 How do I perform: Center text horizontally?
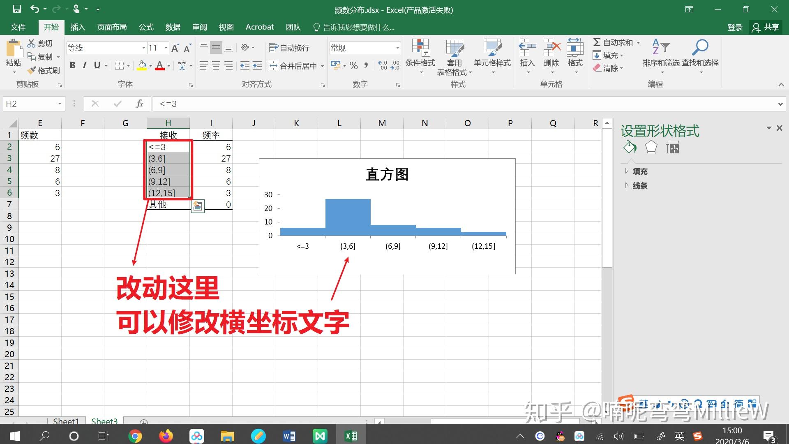216,66
